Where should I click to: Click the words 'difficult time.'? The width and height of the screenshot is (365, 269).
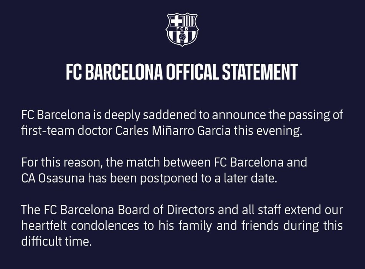pos(56,241)
